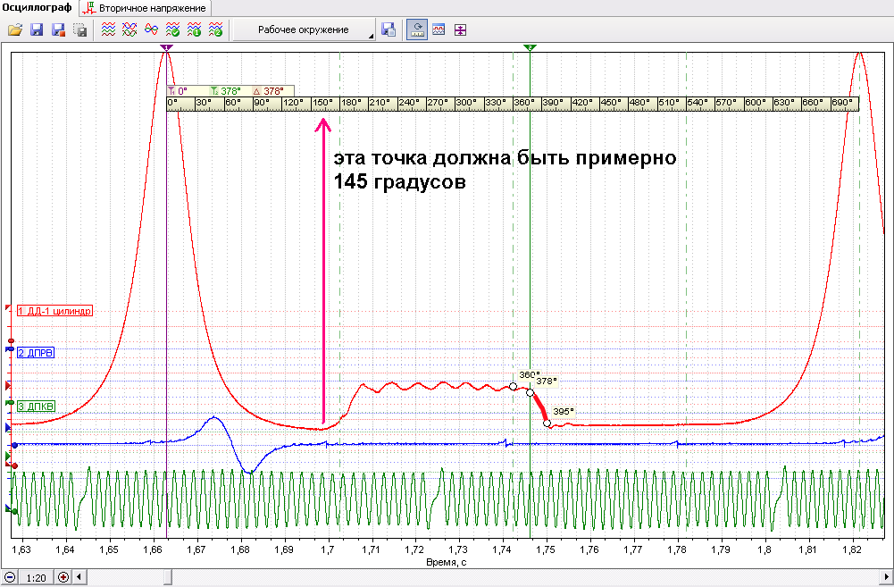Click the 395° point on red curve
This screenshot has height=587, width=894.
pyautogui.click(x=547, y=423)
